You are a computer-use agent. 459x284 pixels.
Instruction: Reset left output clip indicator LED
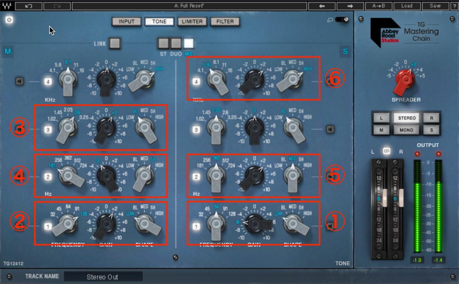417,154
